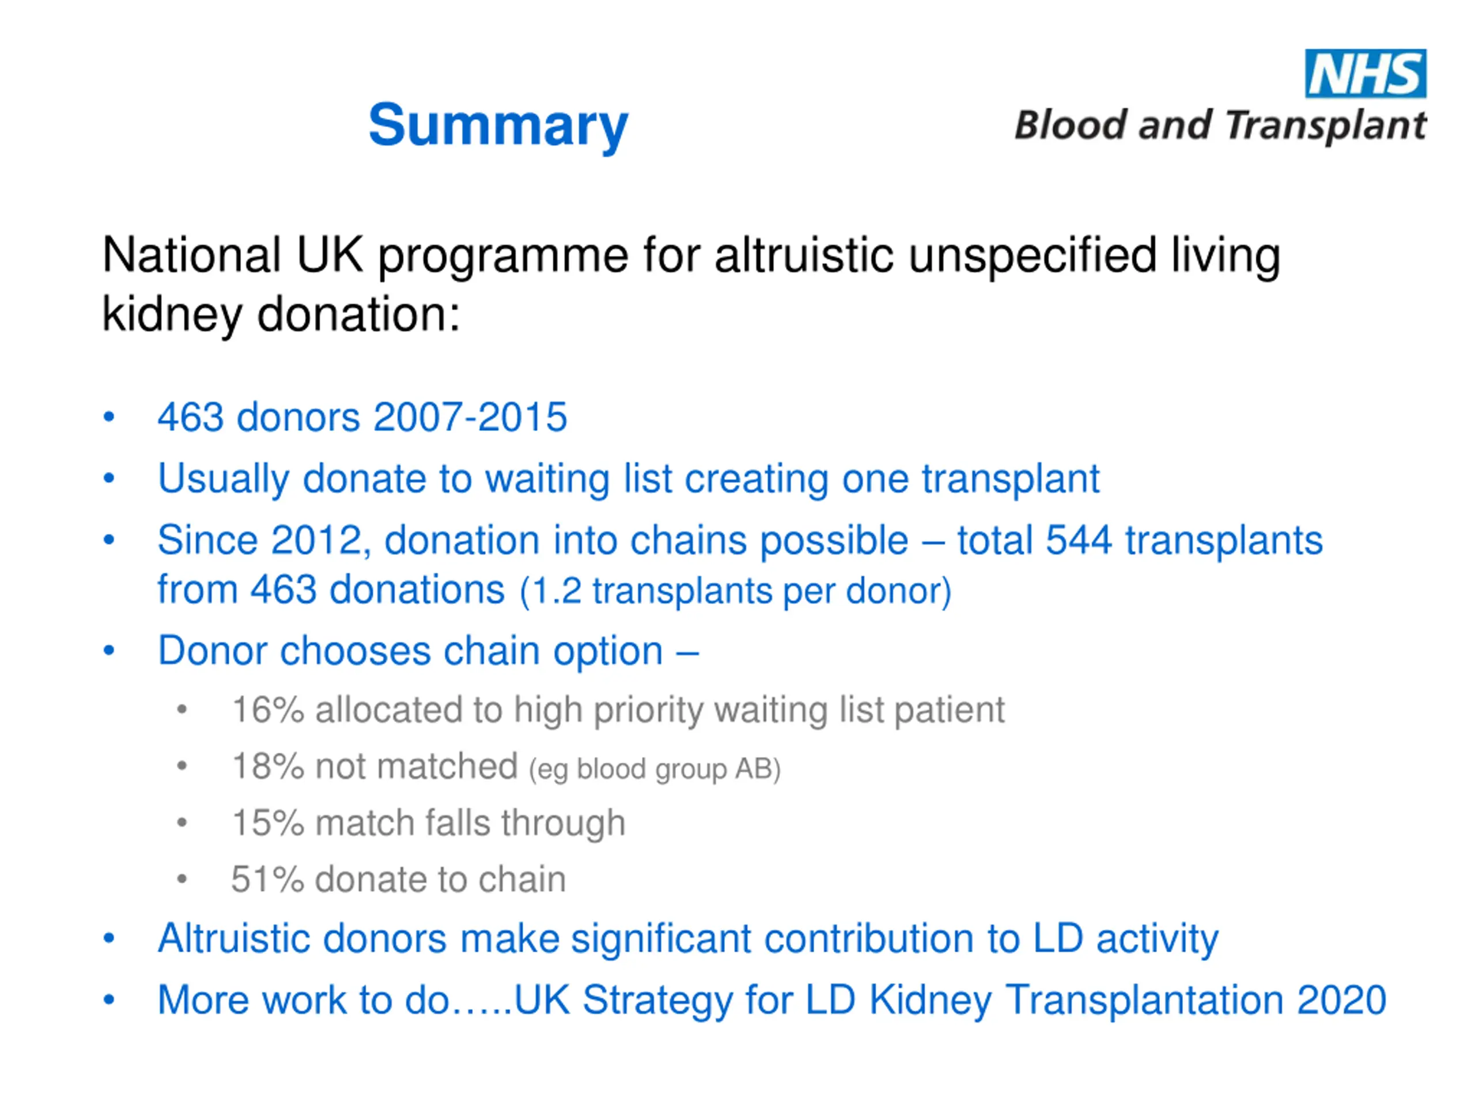Click the 18% not matched sub-bullet

coord(506,767)
